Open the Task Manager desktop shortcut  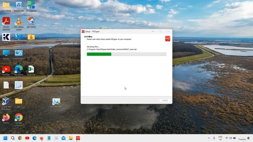pos(56,103)
